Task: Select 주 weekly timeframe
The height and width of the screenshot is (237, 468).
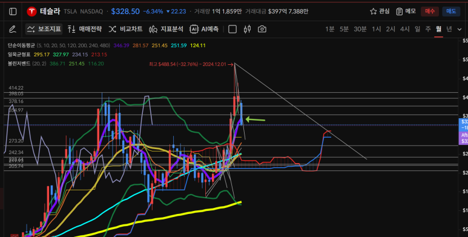Action: pyautogui.click(x=428, y=29)
